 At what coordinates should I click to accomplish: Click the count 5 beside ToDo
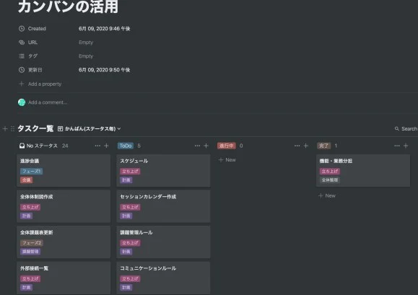(139, 146)
